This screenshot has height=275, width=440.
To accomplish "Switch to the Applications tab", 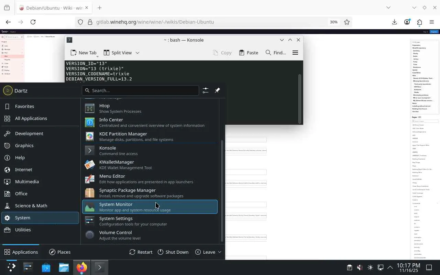I will click(21, 252).
